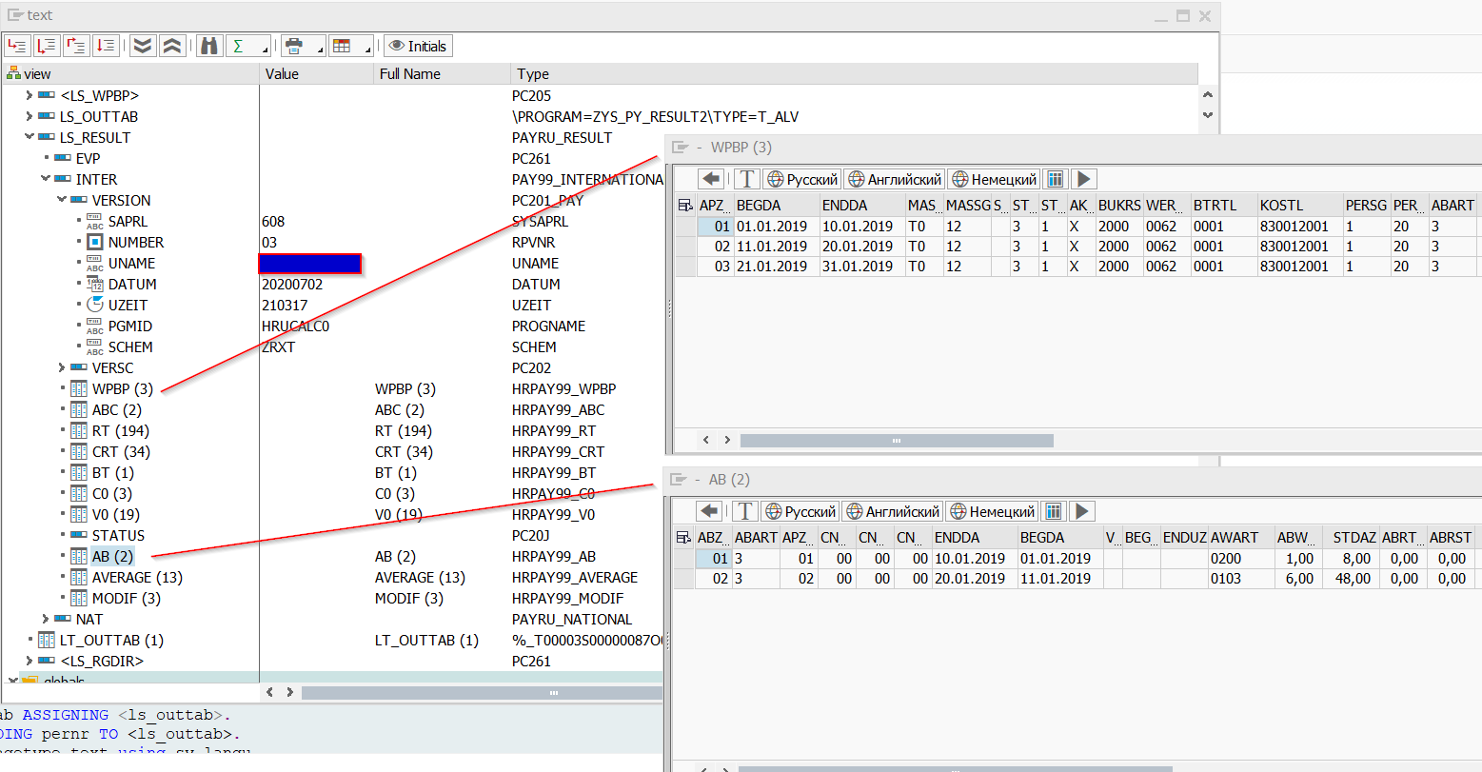Expand the <LS_RGDIR> tree node

point(30,661)
